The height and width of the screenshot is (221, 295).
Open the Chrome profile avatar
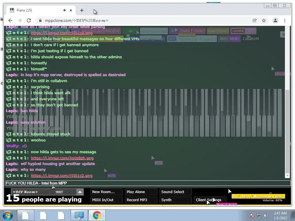(275, 20)
